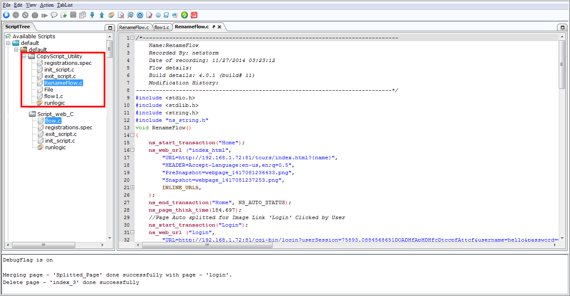Select registrations.spec under CopyScript_Utility
This screenshot has height=296, width=570.
(68, 63)
